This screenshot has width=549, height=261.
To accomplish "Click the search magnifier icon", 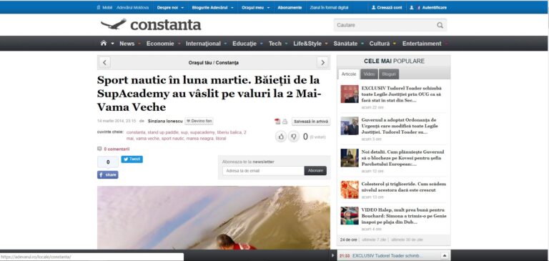I will (440, 25).
